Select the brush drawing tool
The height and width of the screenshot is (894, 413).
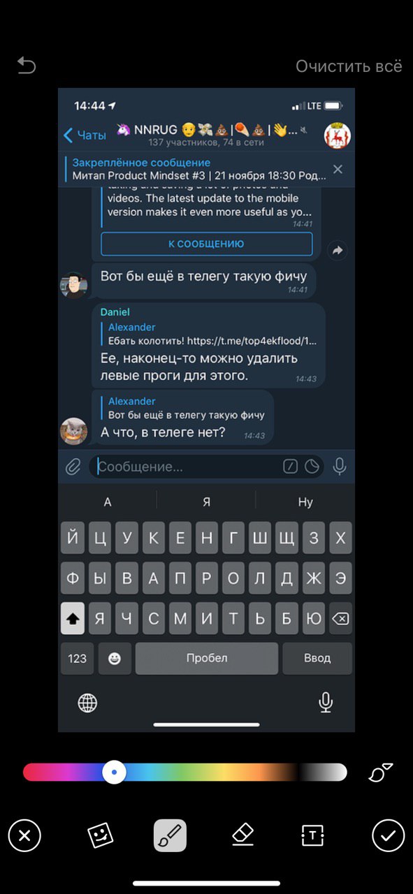(x=170, y=835)
